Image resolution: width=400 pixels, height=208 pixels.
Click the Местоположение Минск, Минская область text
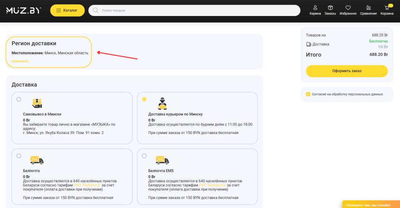[x=50, y=53]
